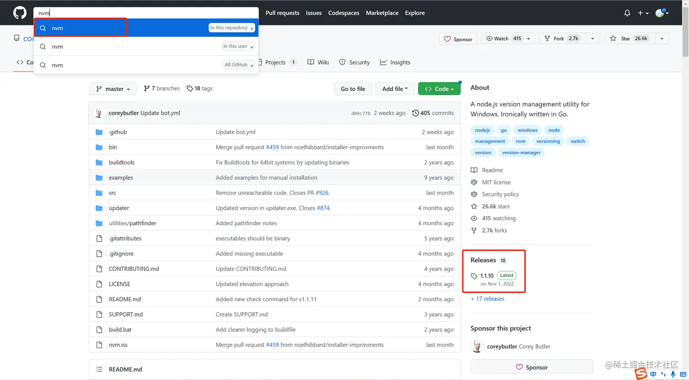Click the Sponsor button under Sponsor this project

pyautogui.click(x=532, y=367)
